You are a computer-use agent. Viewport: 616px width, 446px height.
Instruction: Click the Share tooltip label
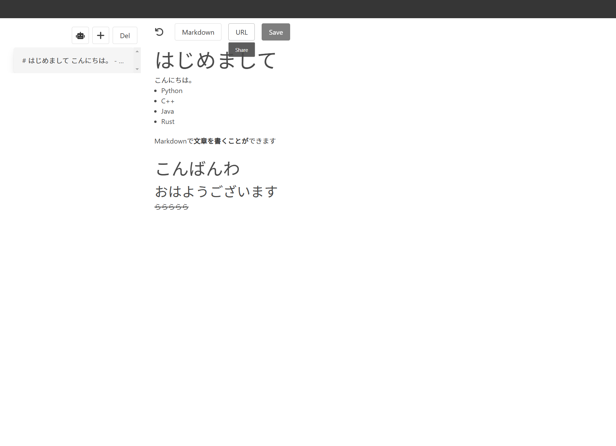coord(241,50)
